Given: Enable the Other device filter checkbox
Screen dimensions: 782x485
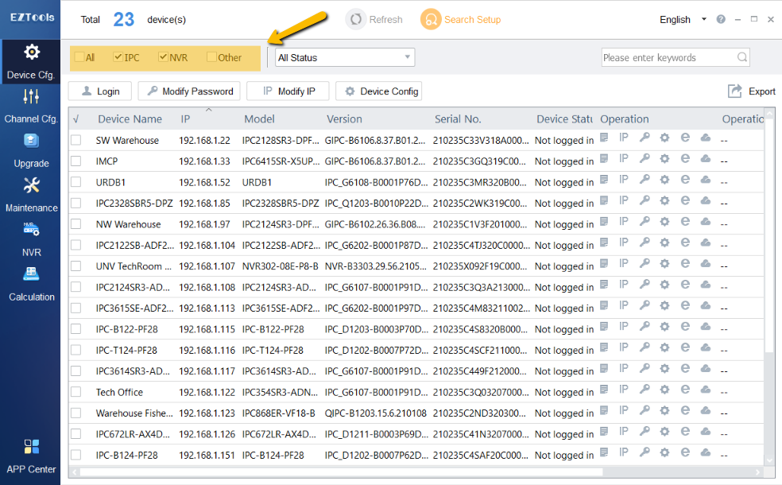Looking at the screenshot, I should 211,57.
